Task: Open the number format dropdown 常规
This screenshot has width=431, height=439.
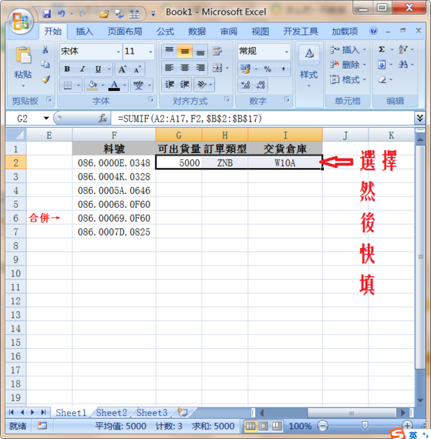Action: [286, 51]
